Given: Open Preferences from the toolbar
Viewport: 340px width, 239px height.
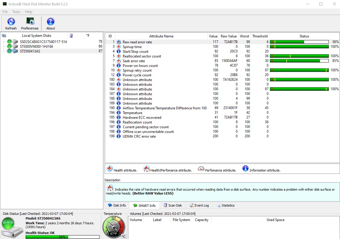Looking at the screenshot, I should point(30,22).
